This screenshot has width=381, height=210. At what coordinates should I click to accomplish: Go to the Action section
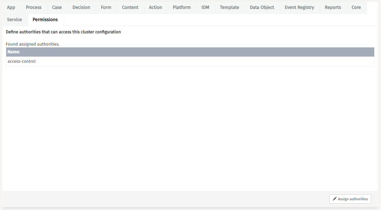tap(155, 7)
